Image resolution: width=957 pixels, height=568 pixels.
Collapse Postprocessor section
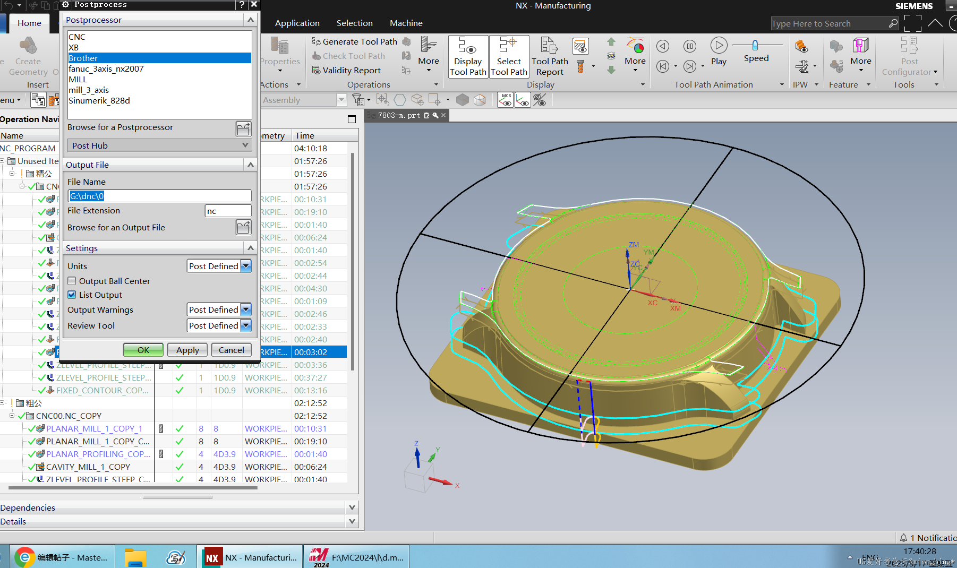pyautogui.click(x=251, y=20)
